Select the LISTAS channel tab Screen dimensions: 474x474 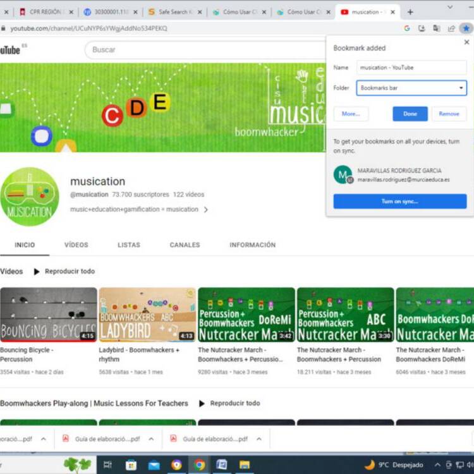click(129, 245)
